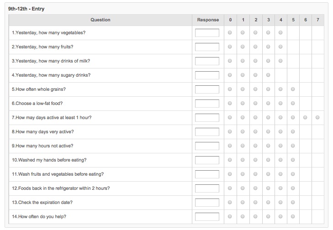The width and height of the screenshot is (333, 230).
Task: Choose 7 for days active at least 1 hour
Action: click(x=317, y=118)
